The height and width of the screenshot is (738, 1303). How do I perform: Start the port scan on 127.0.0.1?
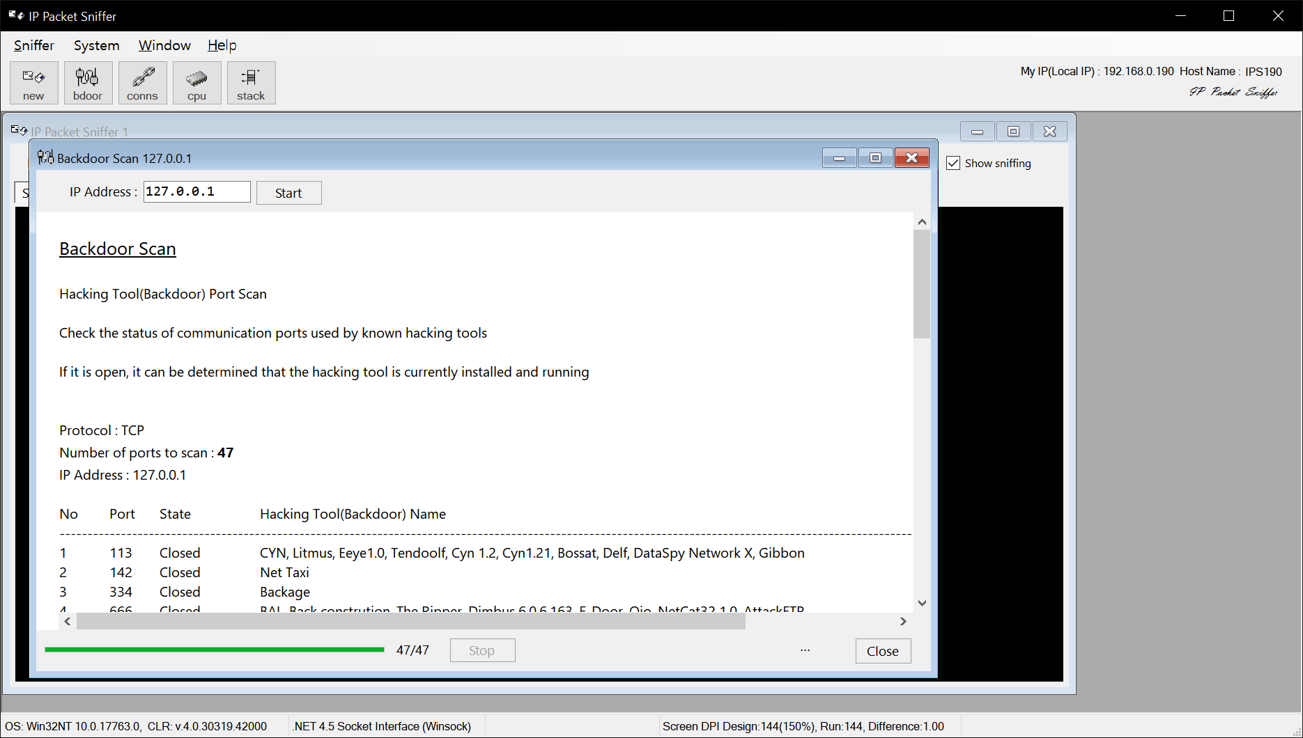(288, 192)
